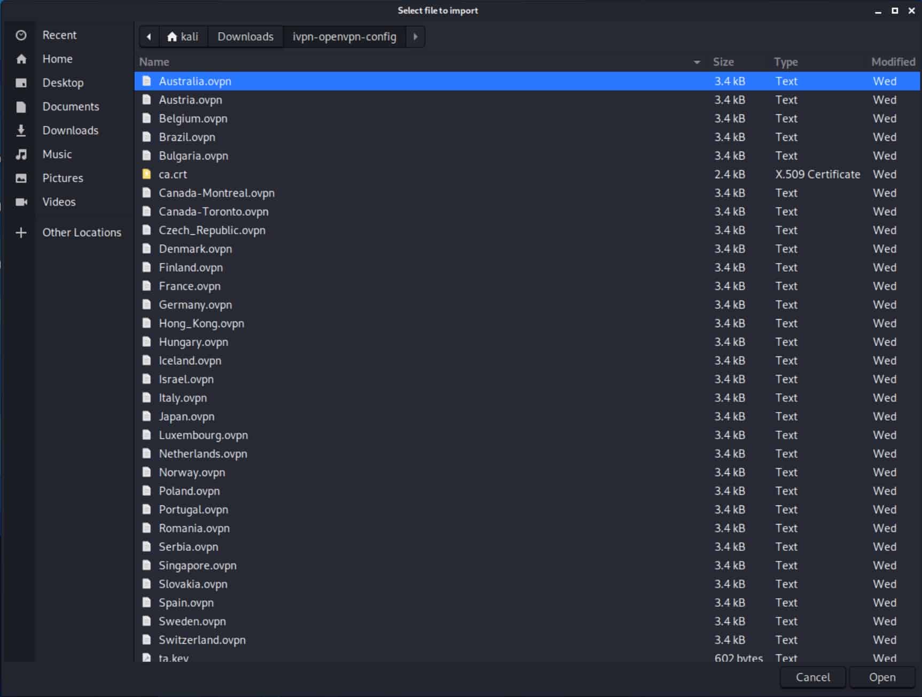Click the Pictures icon in sidebar
The width and height of the screenshot is (922, 697).
(x=21, y=178)
